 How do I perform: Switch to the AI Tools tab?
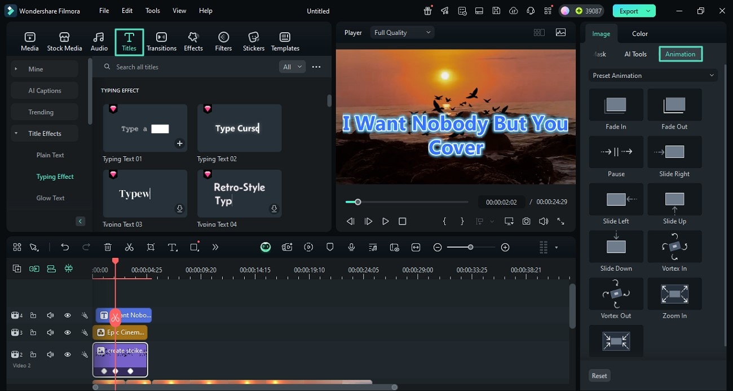635,54
